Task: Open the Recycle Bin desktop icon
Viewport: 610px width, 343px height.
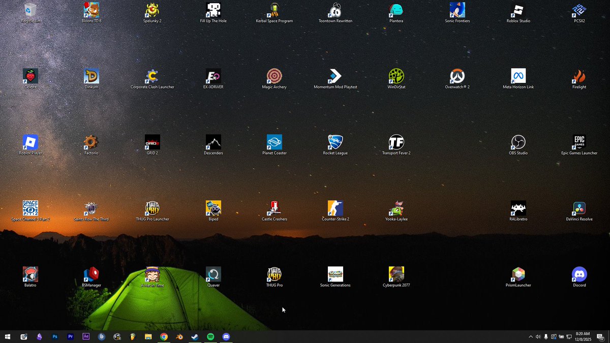Action: (30, 13)
